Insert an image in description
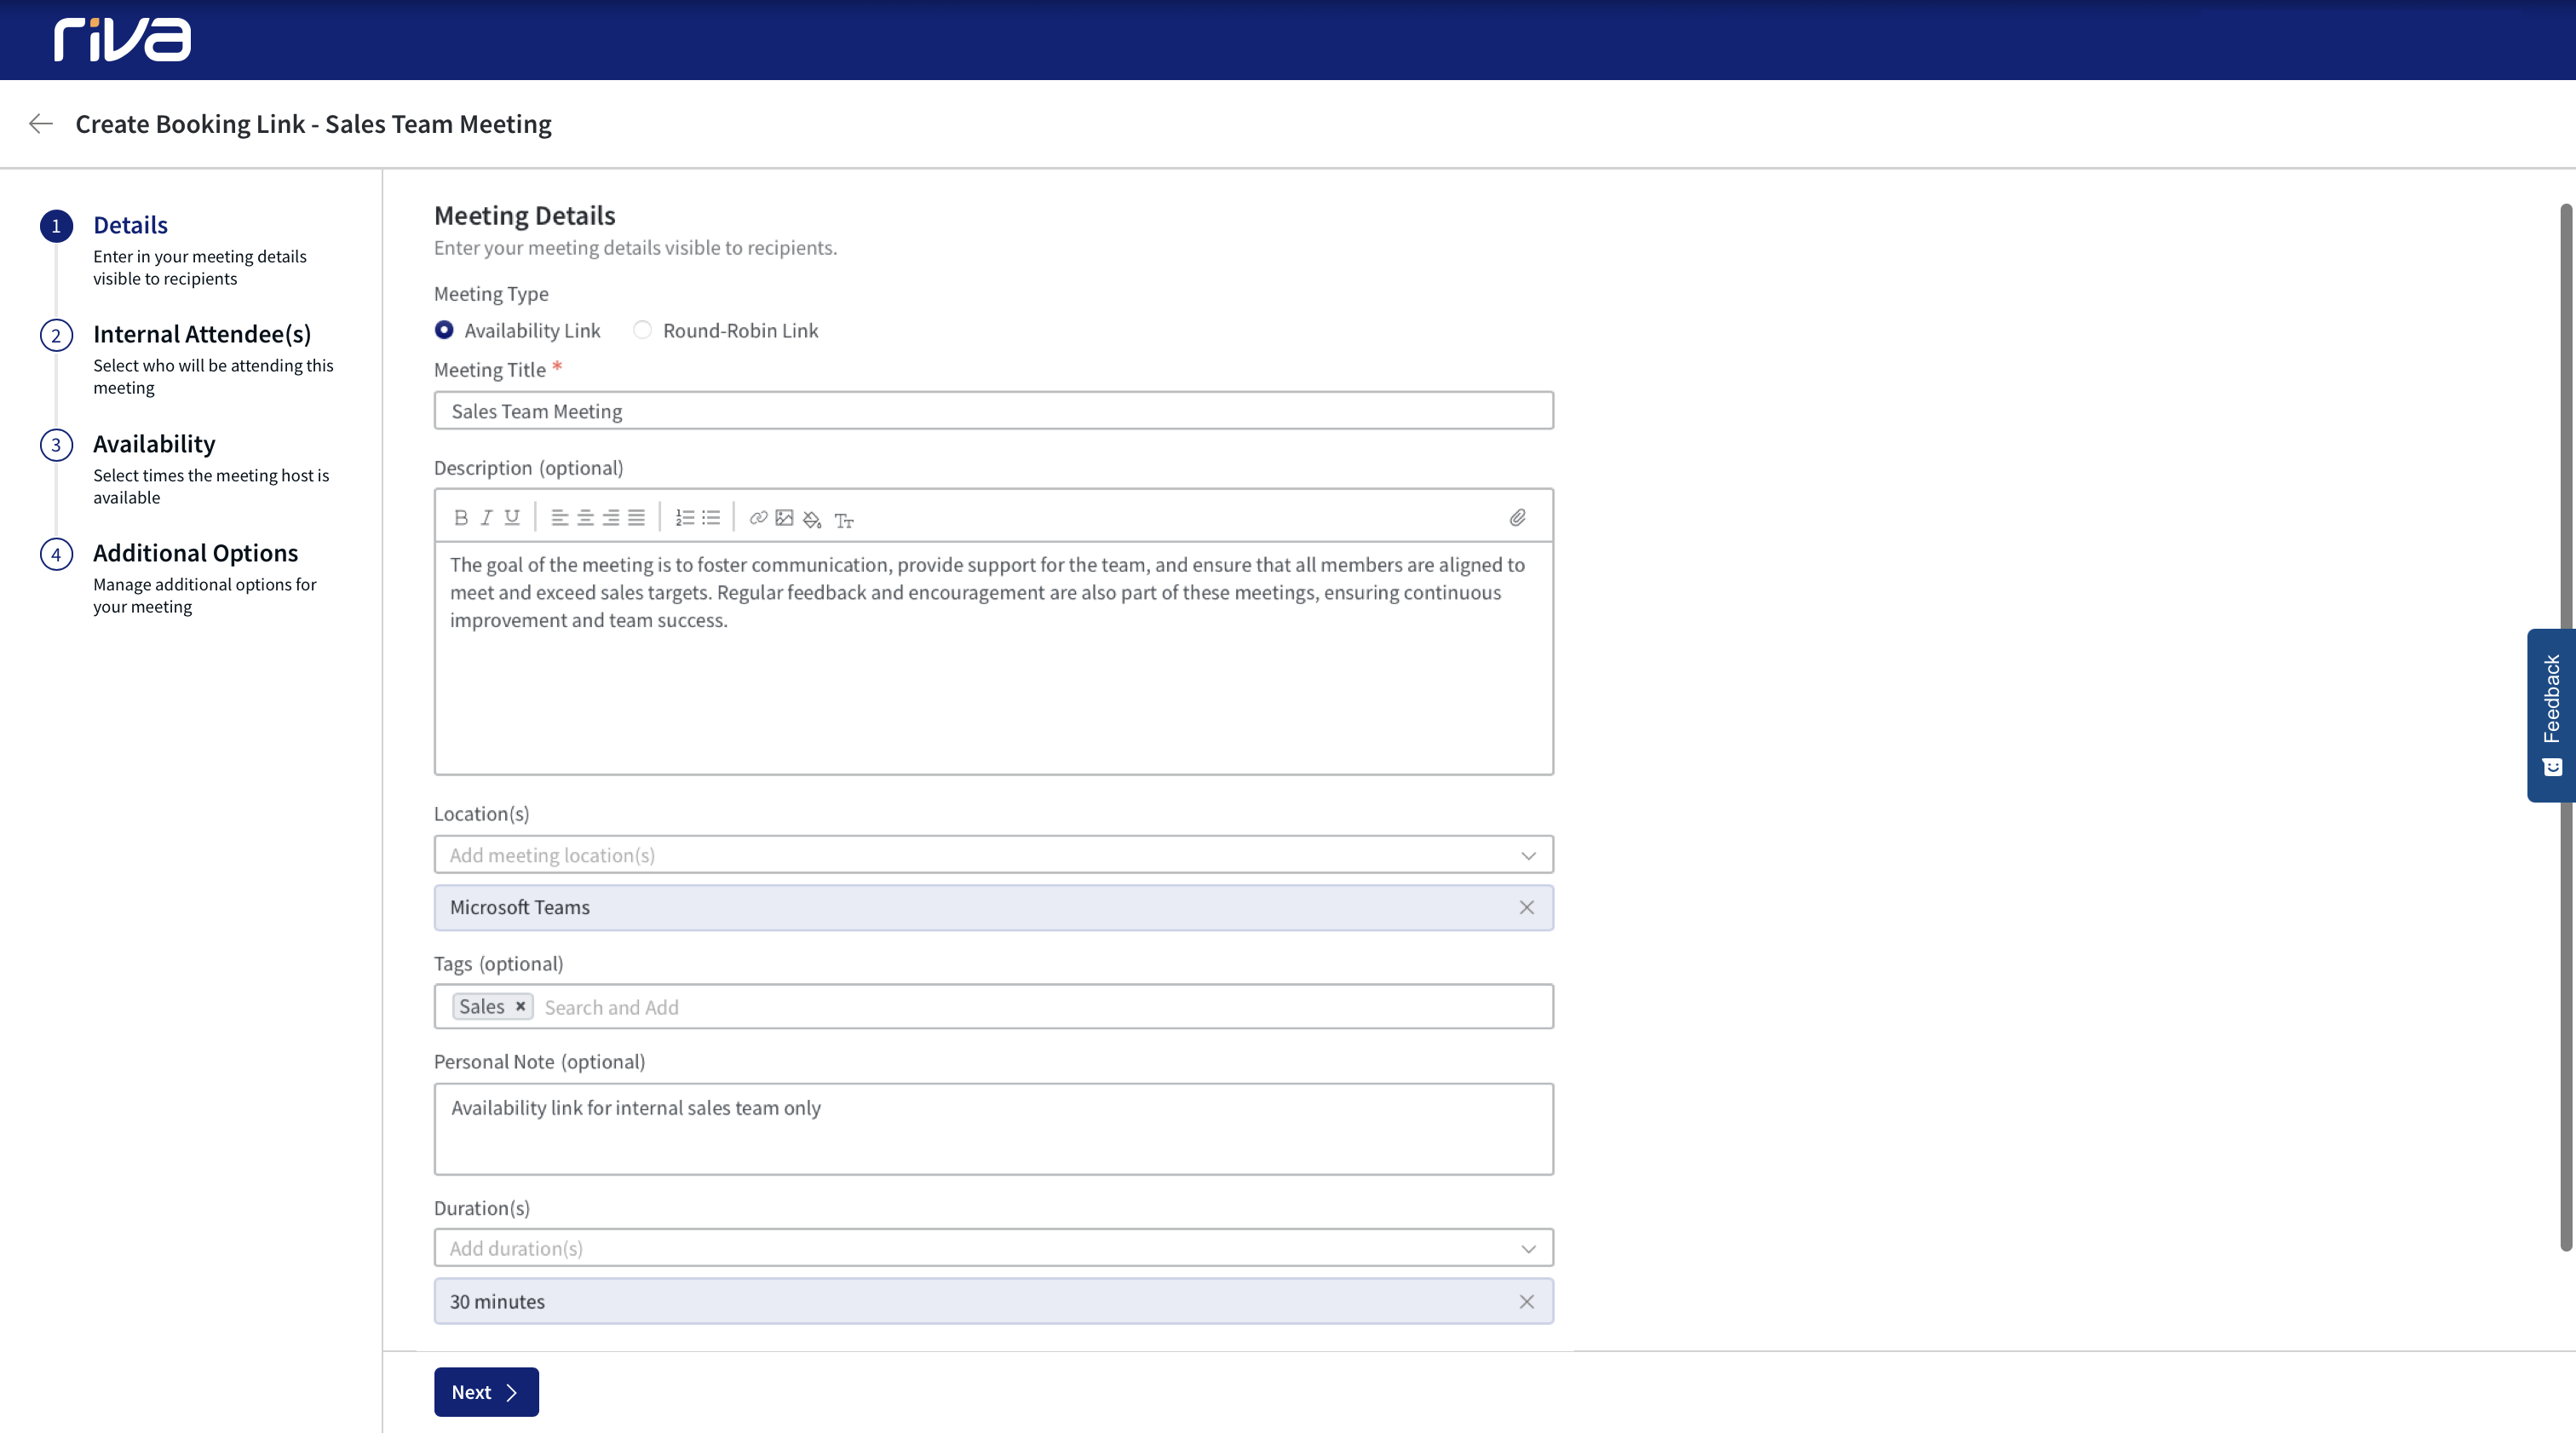 (x=785, y=517)
